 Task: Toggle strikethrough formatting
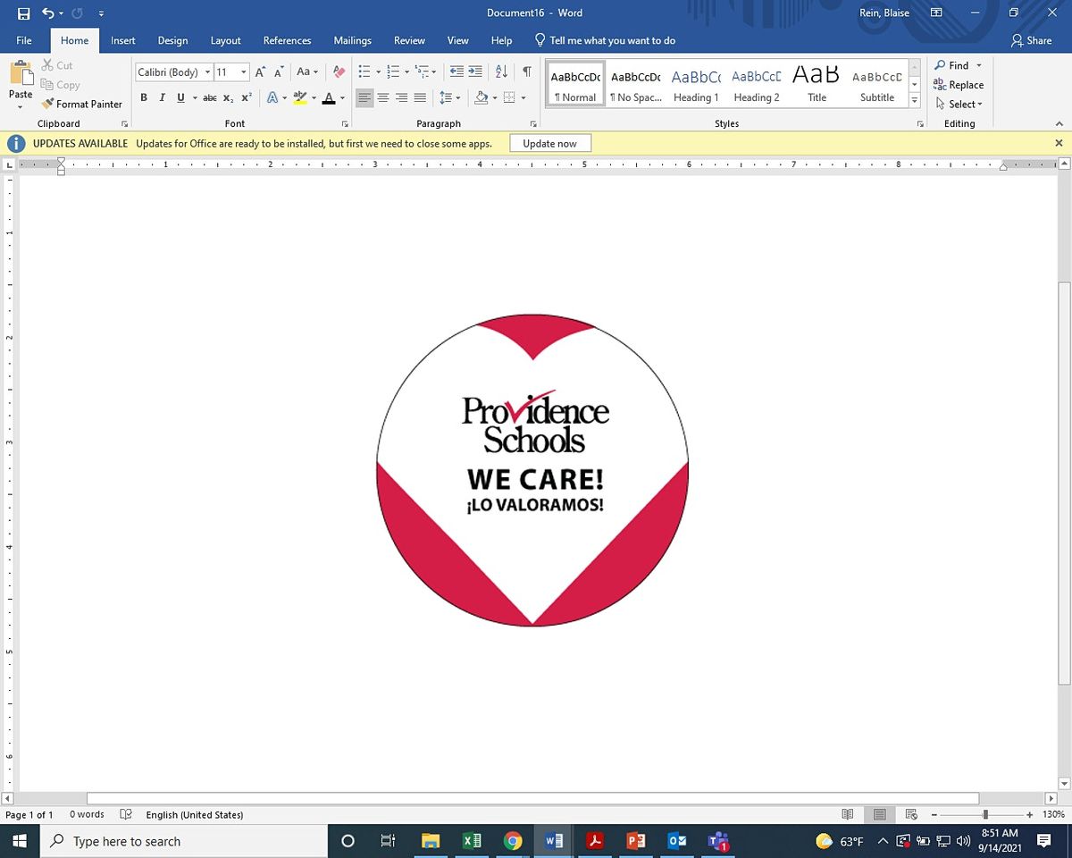pyautogui.click(x=209, y=97)
